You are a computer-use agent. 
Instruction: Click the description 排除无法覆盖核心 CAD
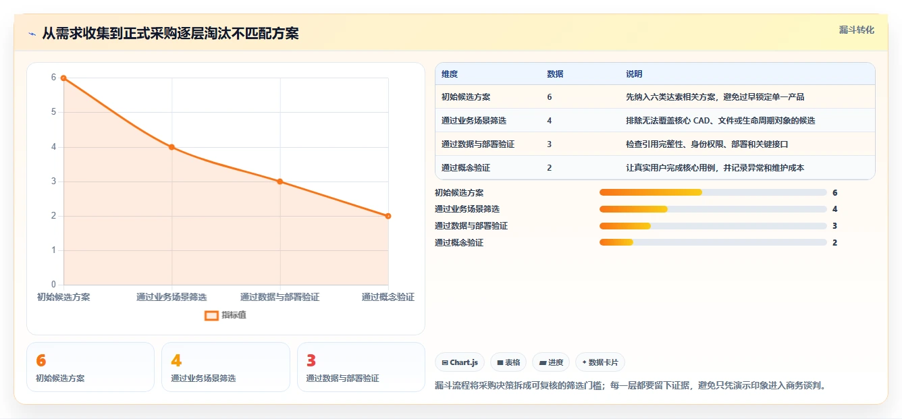point(720,121)
